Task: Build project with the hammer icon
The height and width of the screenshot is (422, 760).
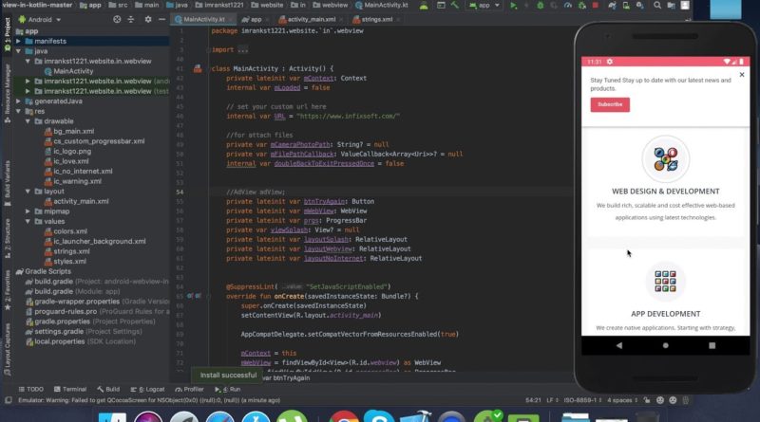Action: click(x=455, y=6)
